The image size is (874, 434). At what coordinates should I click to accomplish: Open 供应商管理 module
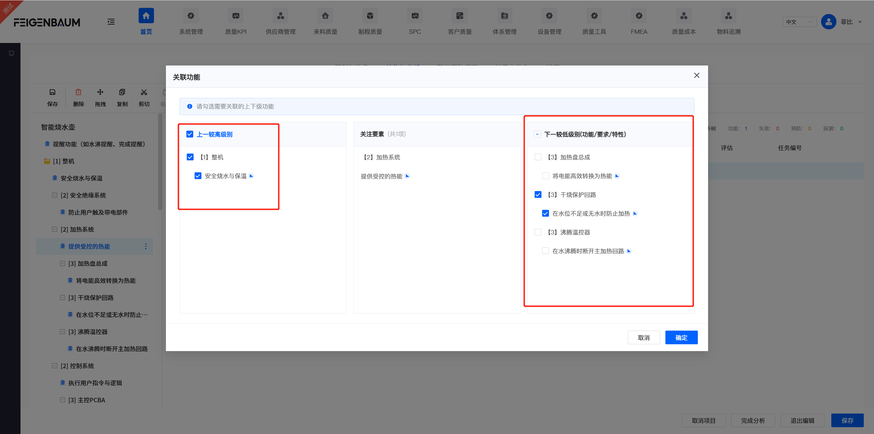pyautogui.click(x=280, y=21)
